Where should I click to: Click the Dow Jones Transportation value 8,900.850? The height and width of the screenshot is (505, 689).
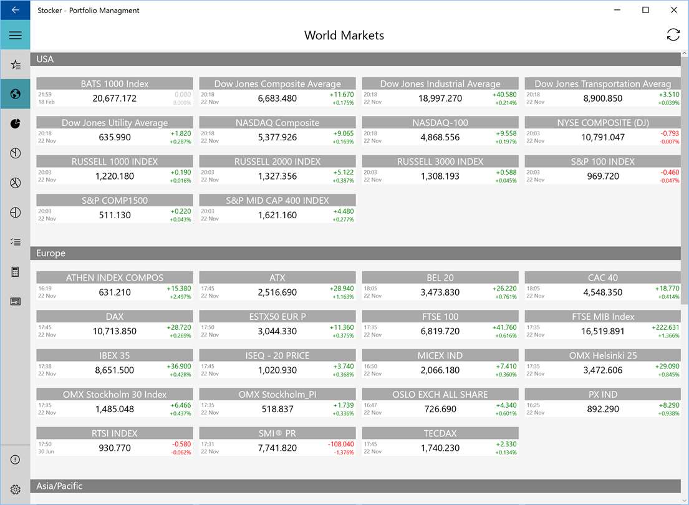[x=602, y=99]
